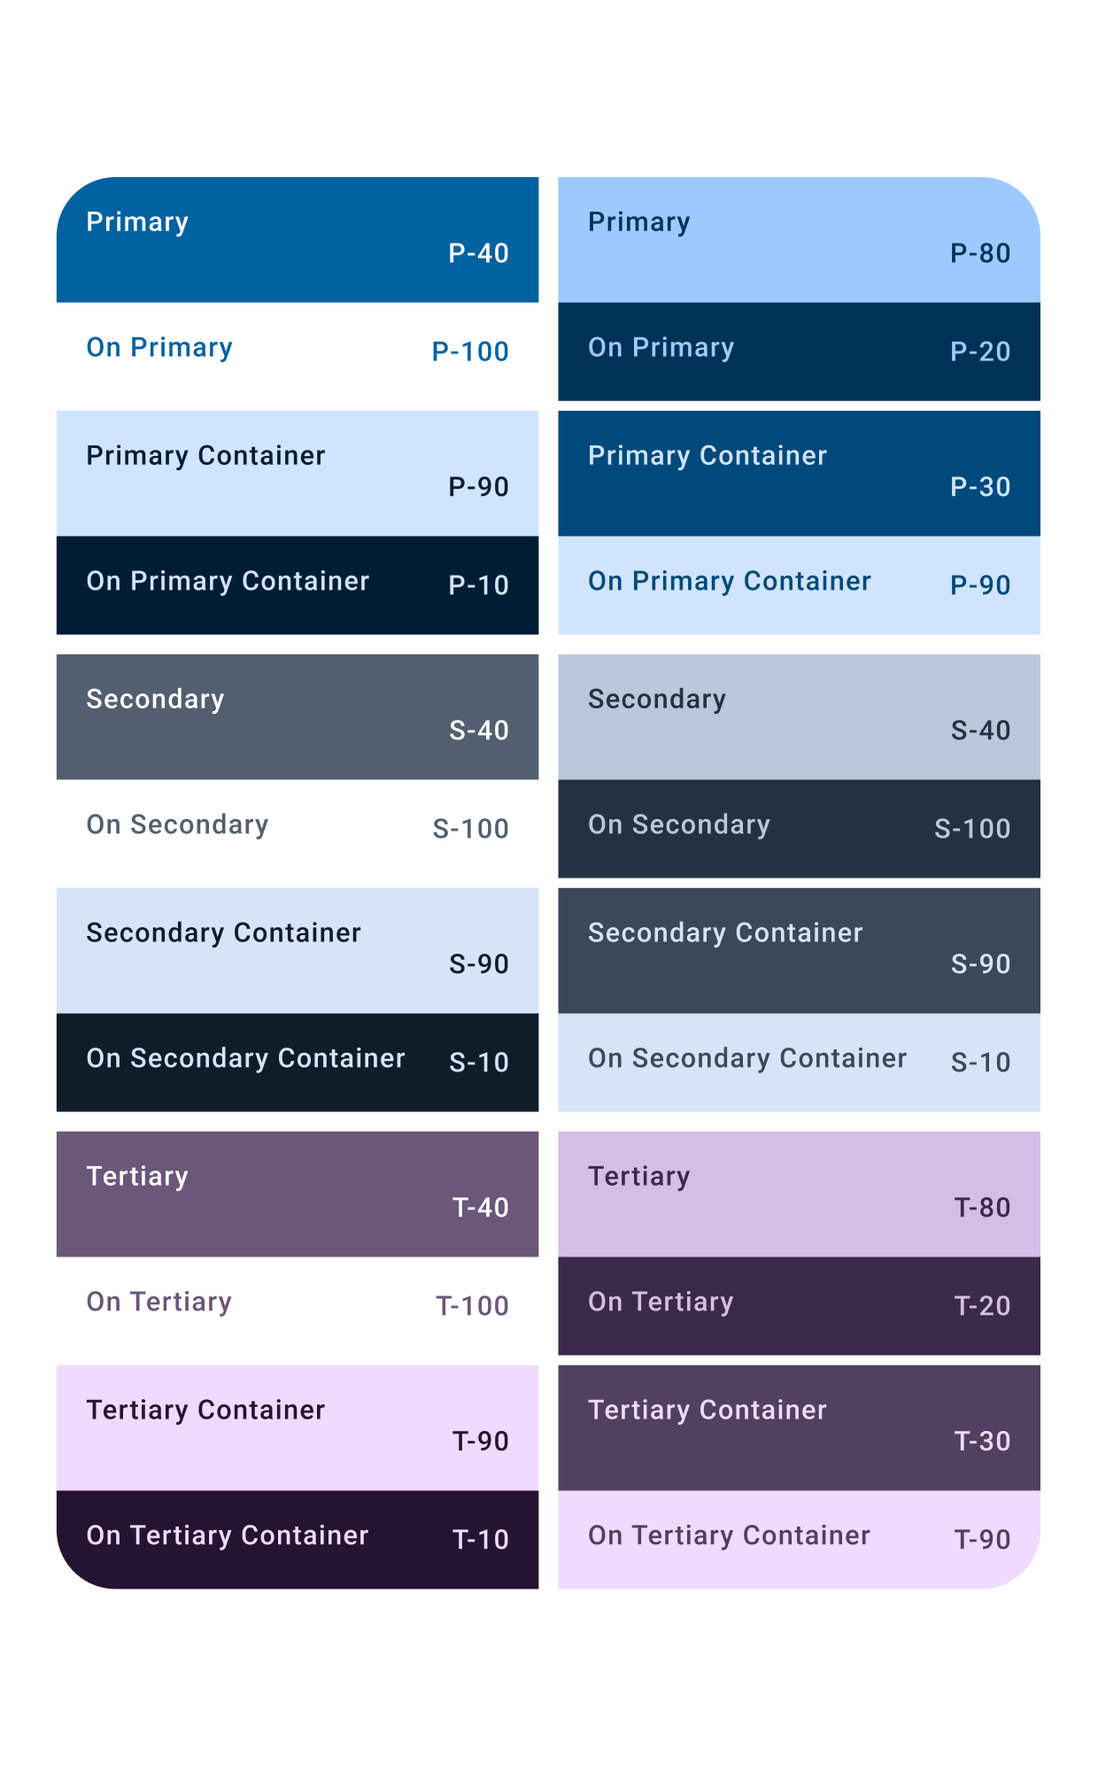Pick the light Secondary Container S-90 swatch
Screen dimensions: 1098x1771
298,950
